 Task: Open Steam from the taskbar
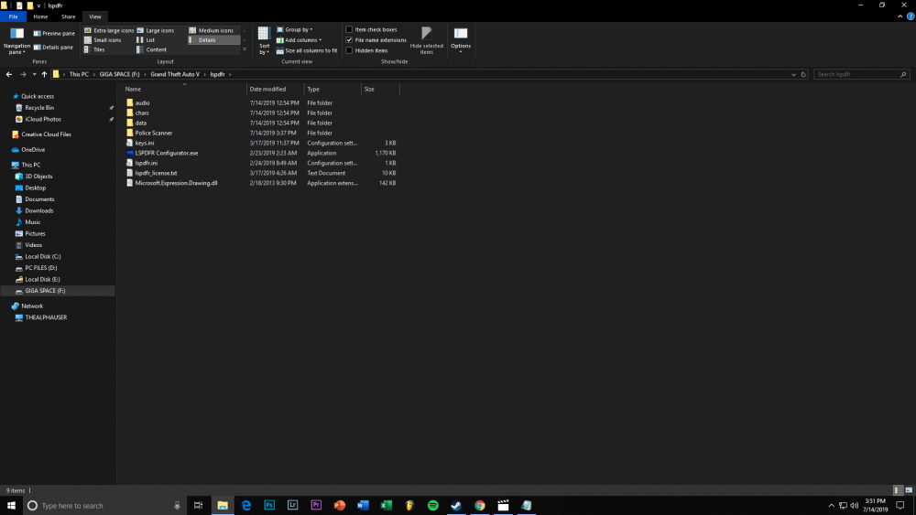tap(456, 505)
